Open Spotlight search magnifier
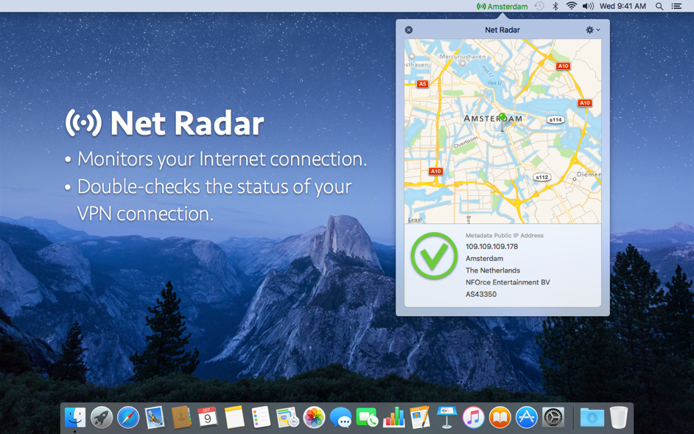 click(x=659, y=6)
